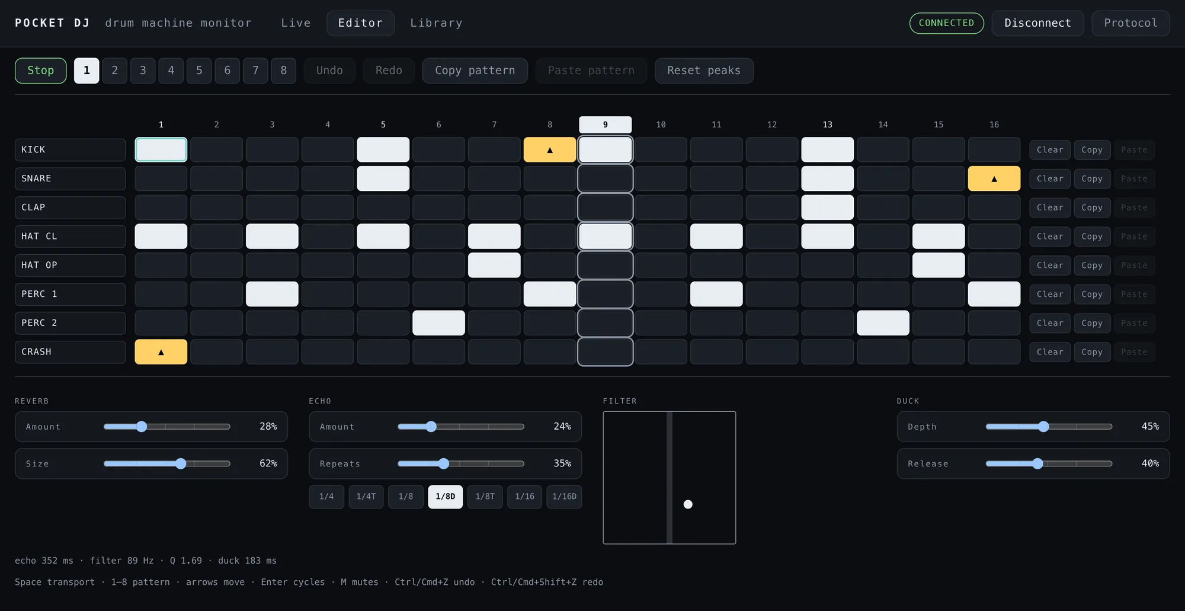Select echo division 1/8T

click(485, 497)
